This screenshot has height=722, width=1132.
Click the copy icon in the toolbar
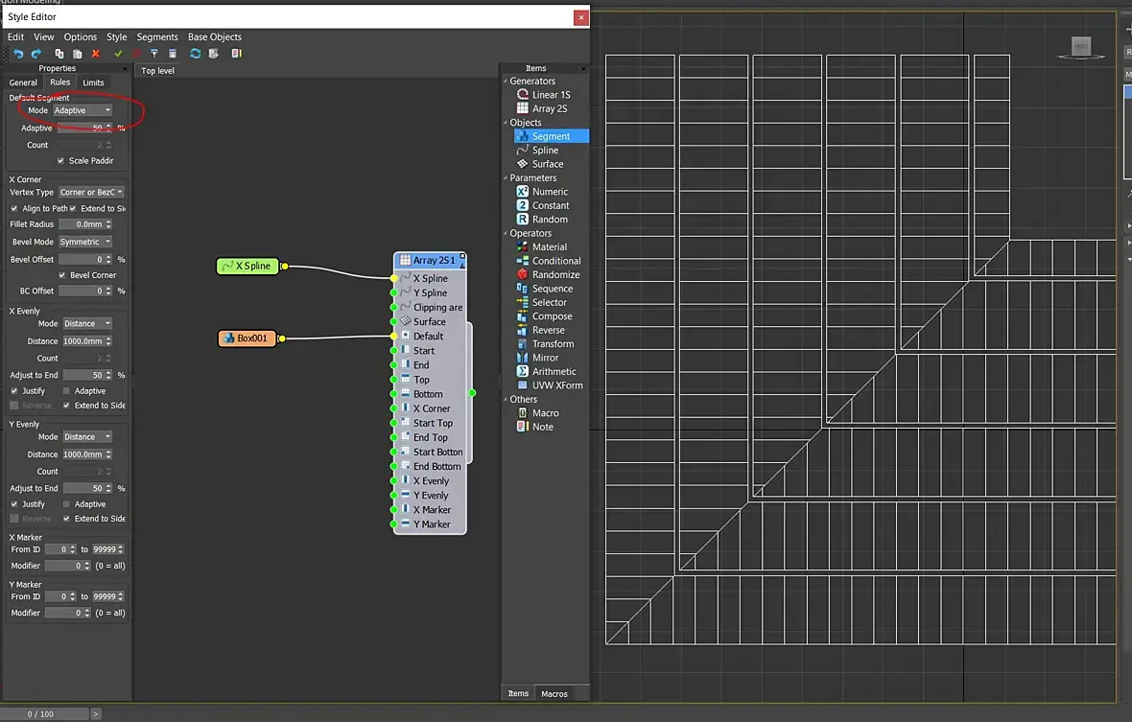59,54
